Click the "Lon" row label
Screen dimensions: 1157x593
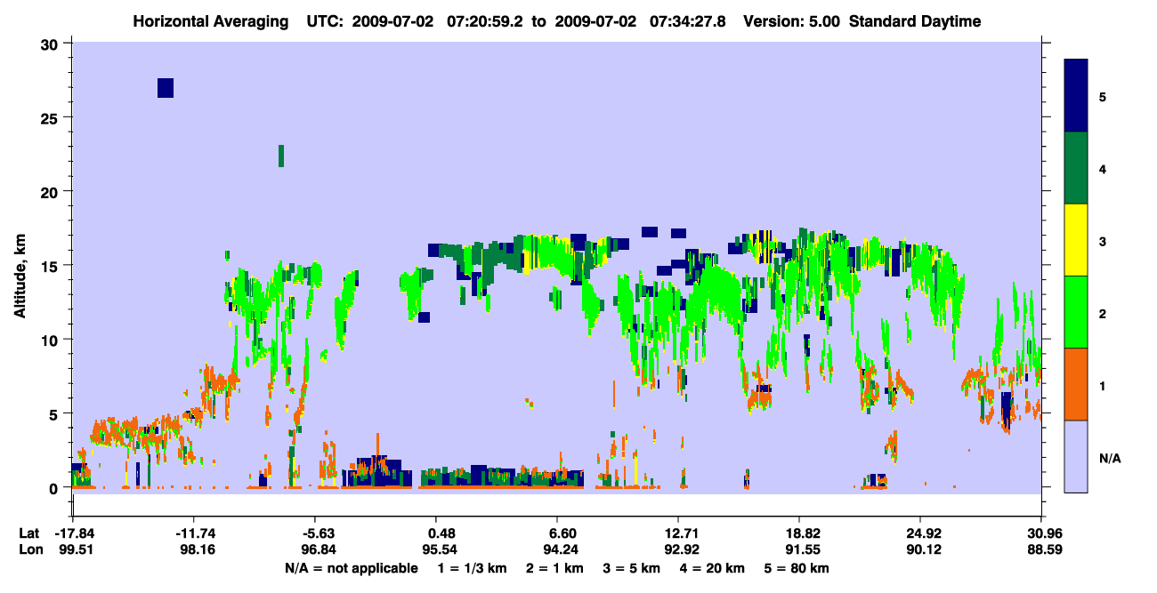click(31, 549)
